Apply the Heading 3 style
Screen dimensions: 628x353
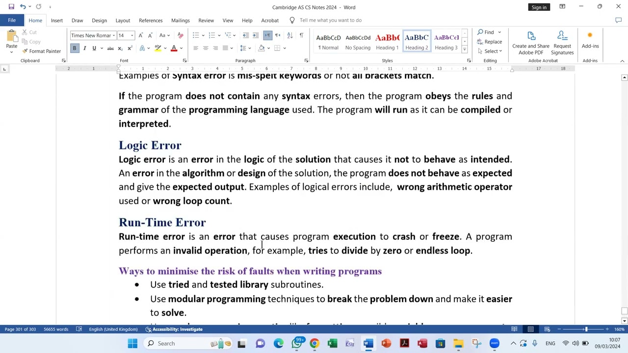coord(446,42)
